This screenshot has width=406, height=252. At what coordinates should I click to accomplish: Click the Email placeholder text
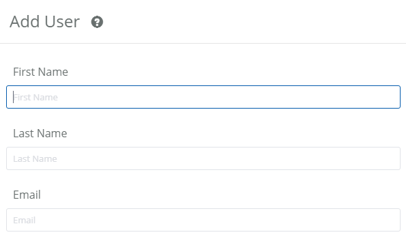click(x=25, y=220)
